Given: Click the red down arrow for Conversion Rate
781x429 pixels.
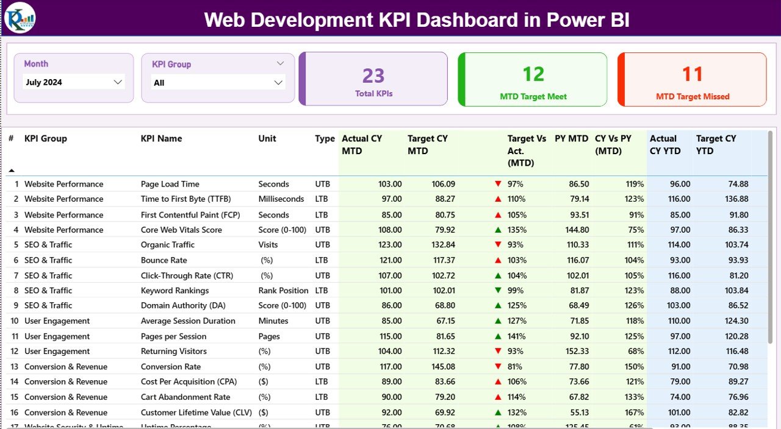Looking at the screenshot, I should pos(498,367).
